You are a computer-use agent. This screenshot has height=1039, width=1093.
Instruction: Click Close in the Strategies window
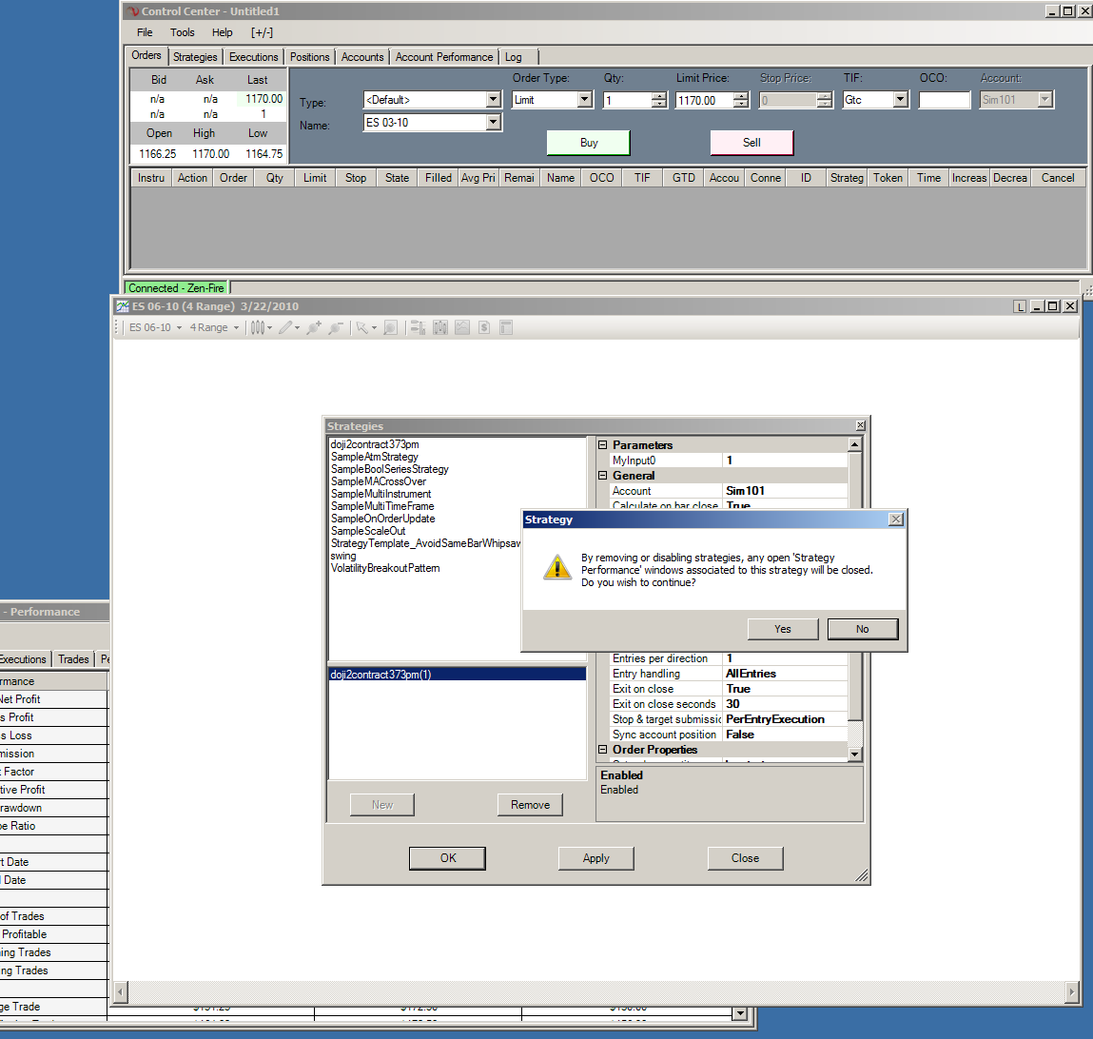[745, 858]
